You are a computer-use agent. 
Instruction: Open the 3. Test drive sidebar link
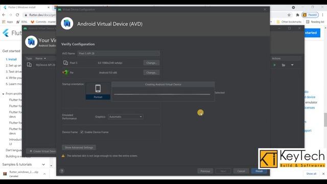click(14, 72)
